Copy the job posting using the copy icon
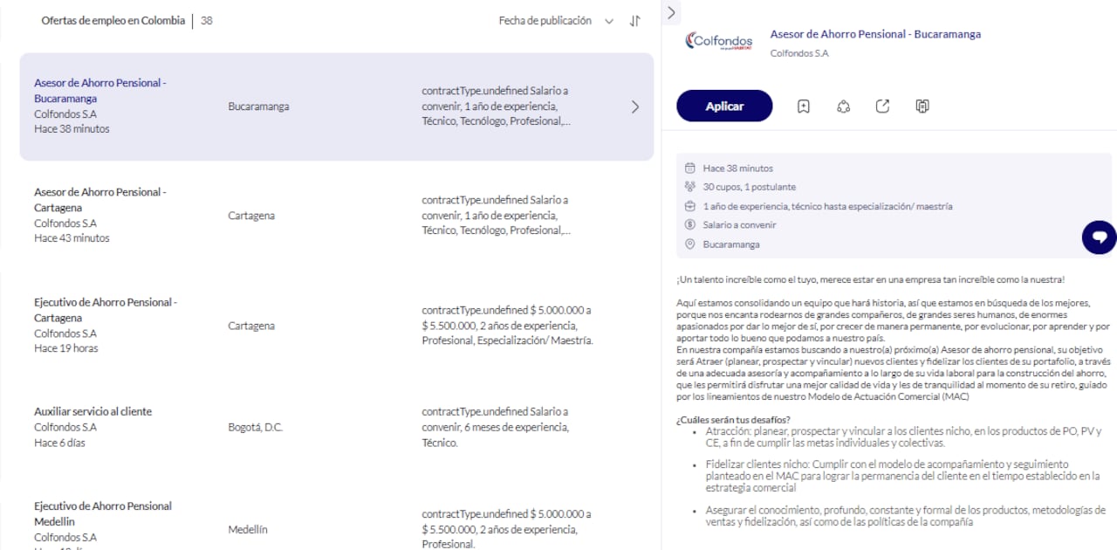The width and height of the screenshot is (1117, 550). [x=922, y=106]
